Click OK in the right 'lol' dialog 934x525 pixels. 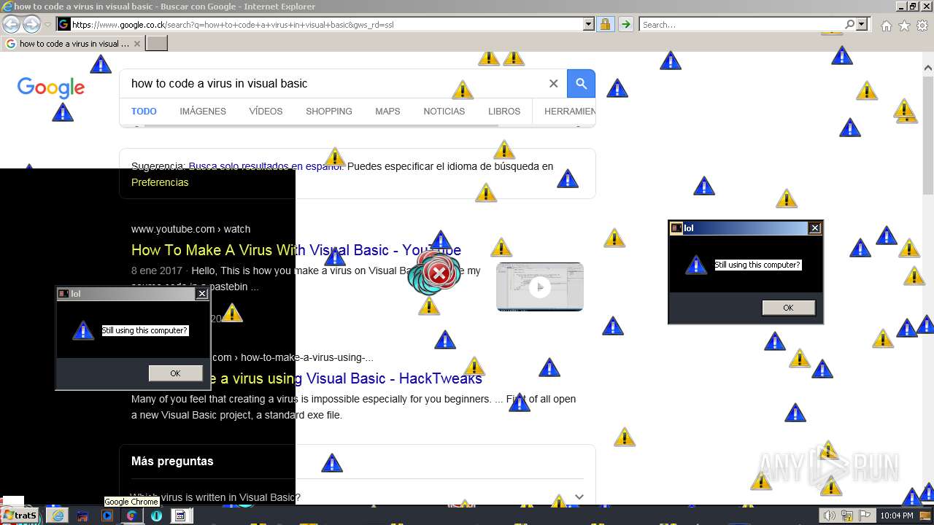pos(788,308)
